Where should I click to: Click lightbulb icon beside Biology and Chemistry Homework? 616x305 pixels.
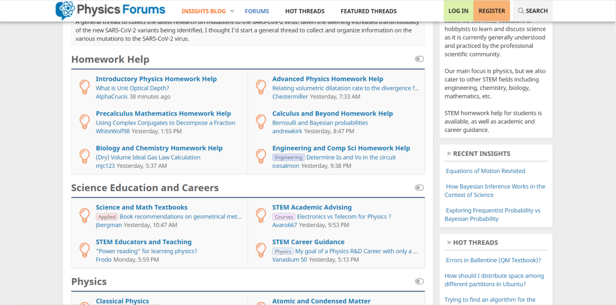[x=84, y=156]
